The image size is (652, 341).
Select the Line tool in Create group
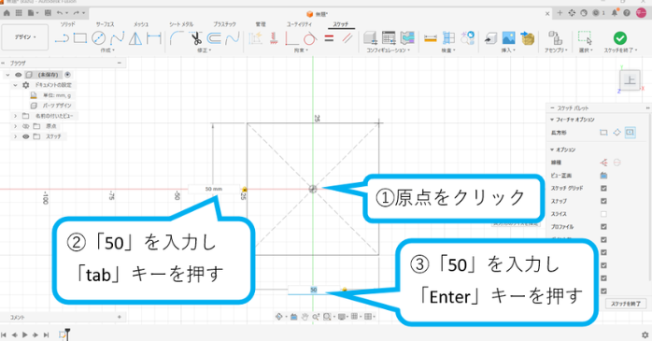click(x=62, y=38)
